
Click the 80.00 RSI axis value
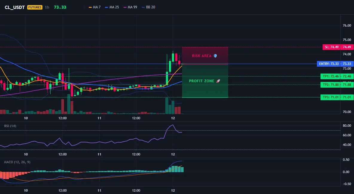pyautogui.click(x=347, y=126)
